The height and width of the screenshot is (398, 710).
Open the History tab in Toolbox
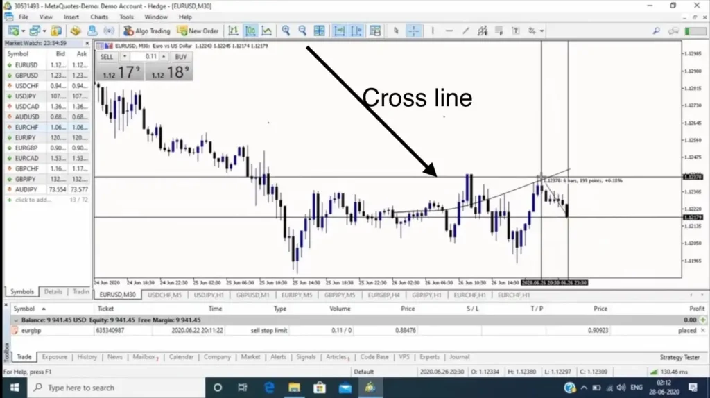(x=87, y=357)
